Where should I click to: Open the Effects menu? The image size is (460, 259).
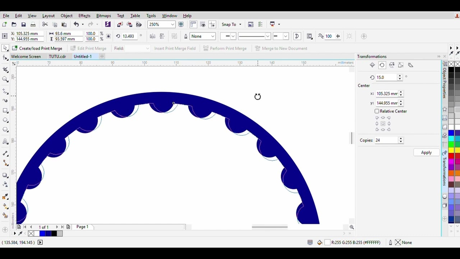[84, 16]
